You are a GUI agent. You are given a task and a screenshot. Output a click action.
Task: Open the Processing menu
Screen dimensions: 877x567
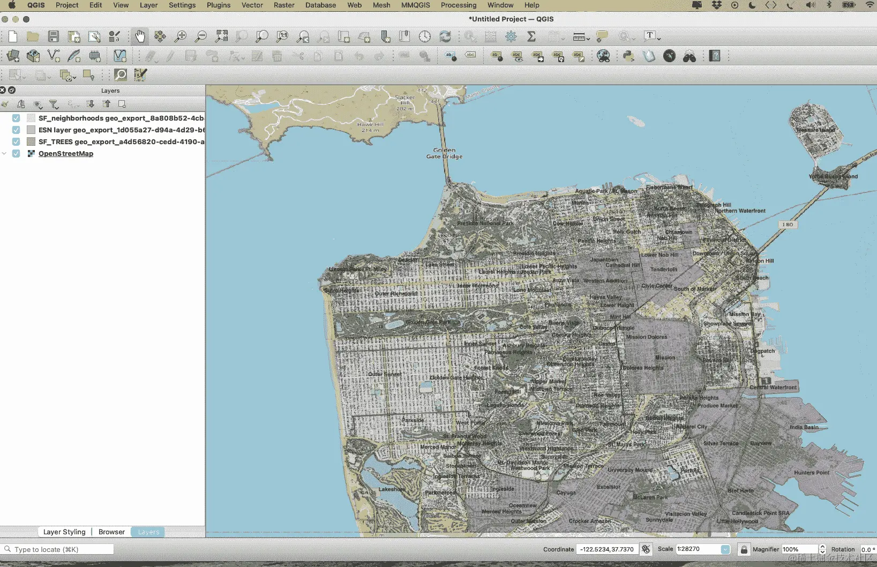458,5
